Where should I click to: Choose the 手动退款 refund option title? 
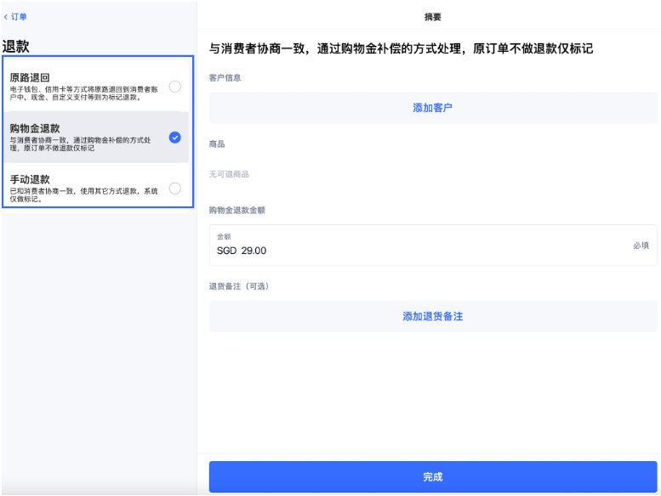point(30,179)
